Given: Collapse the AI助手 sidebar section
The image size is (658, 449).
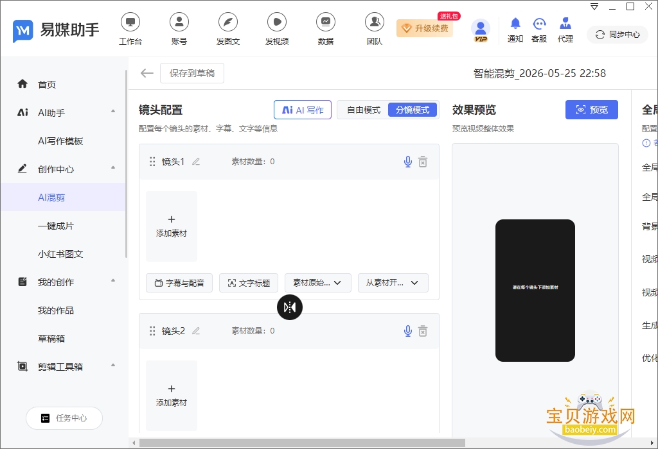Looking at the screenshot, I should [x=113, y=112].
